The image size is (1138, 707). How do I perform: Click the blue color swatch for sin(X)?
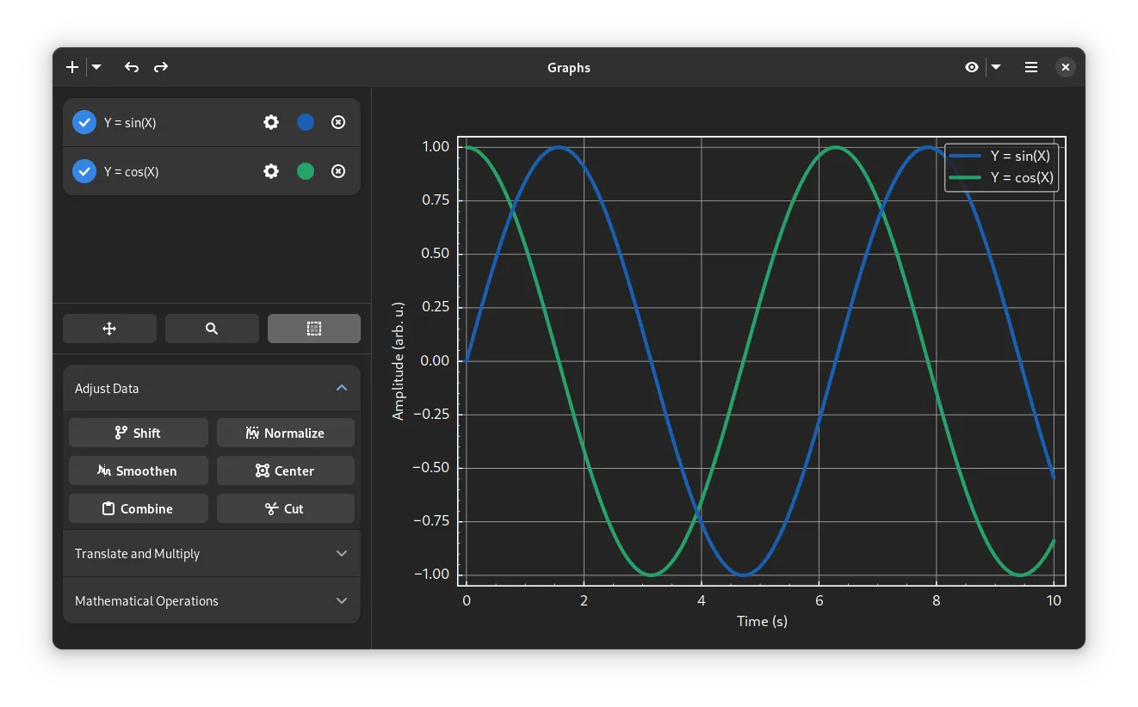click(x=306, y=122)
